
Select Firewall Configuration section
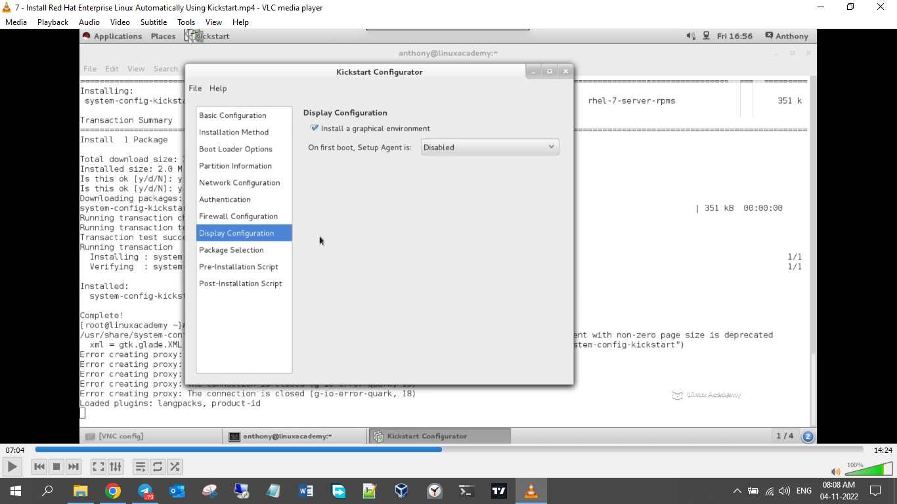(244, 216)
